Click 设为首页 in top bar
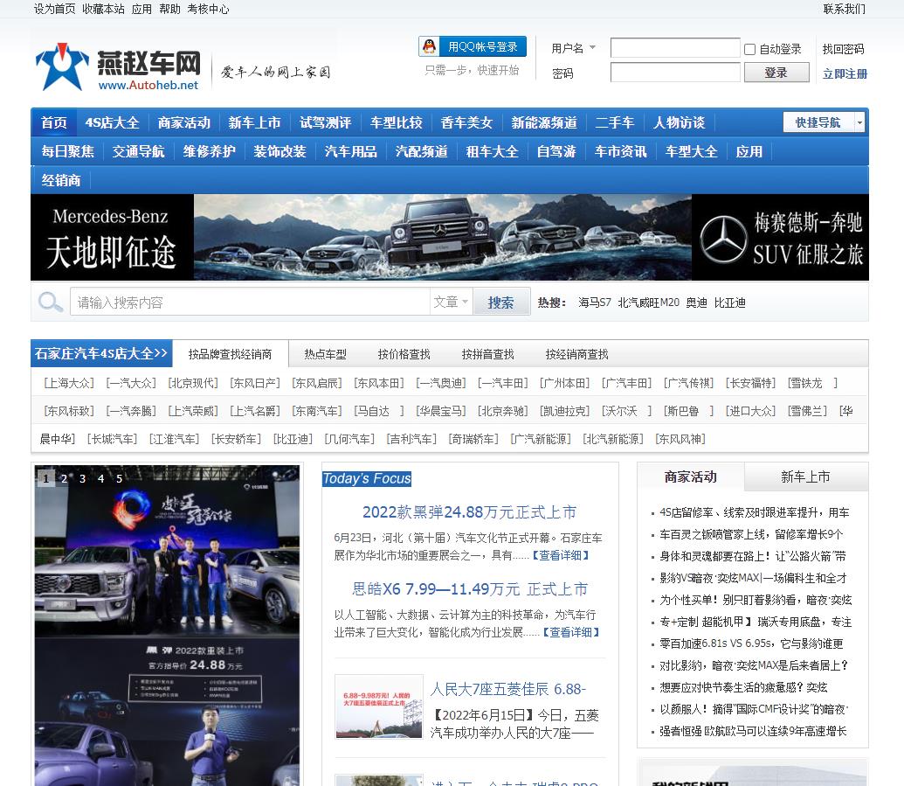This screenshot has width=904, height=786. click(54, 10)
